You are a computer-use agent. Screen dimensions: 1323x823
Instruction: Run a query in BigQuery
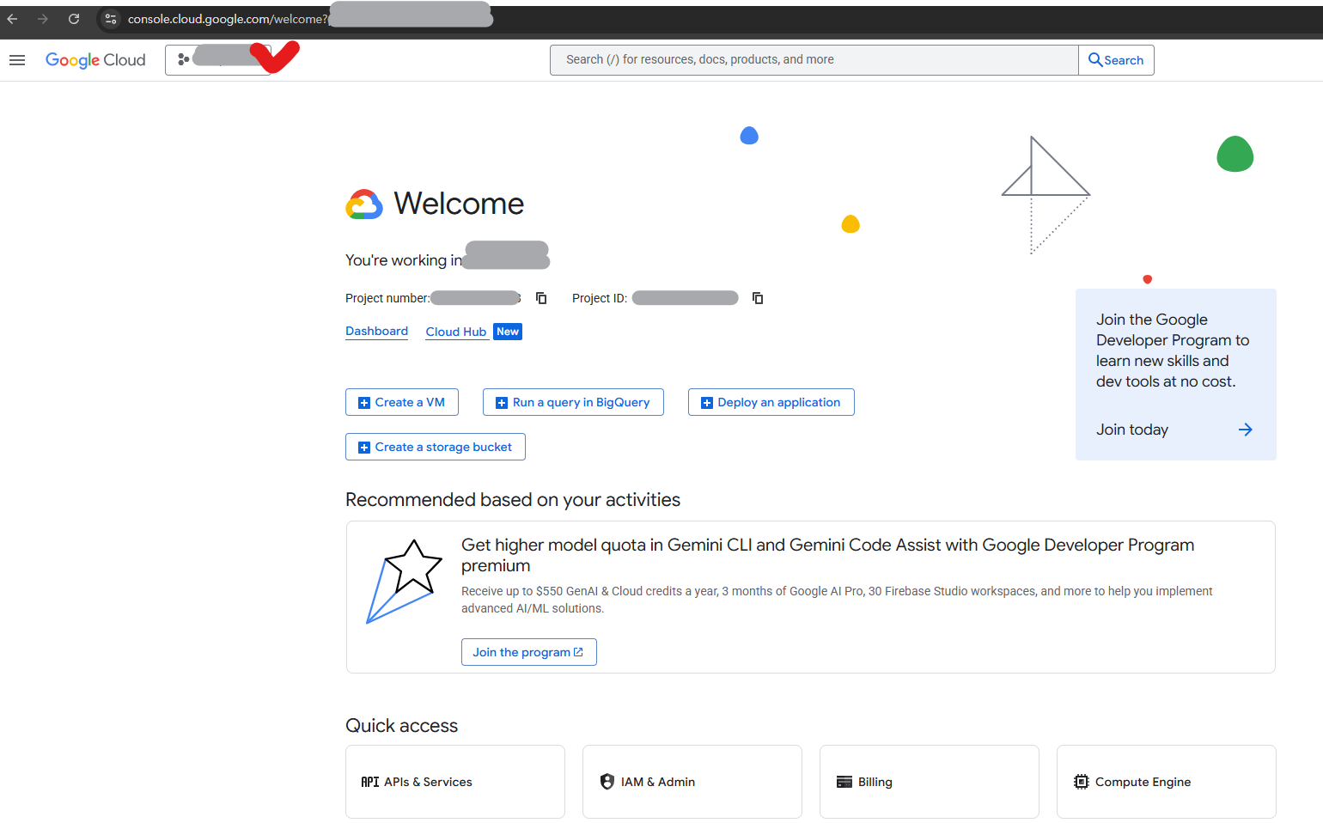[x=572, y=401]
